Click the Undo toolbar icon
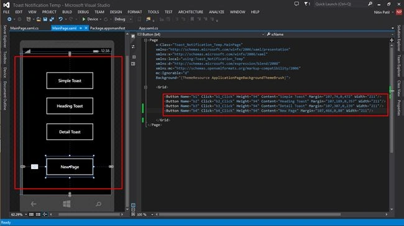This screenshot has height=226, width=404. point(60,19)
